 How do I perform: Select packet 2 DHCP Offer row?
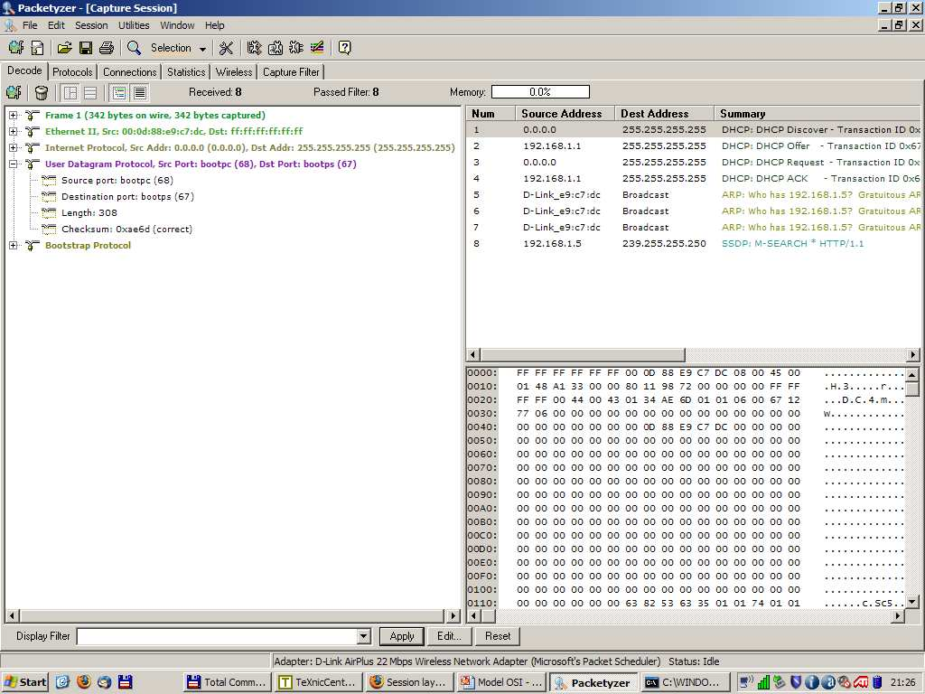tap(694, 145)
